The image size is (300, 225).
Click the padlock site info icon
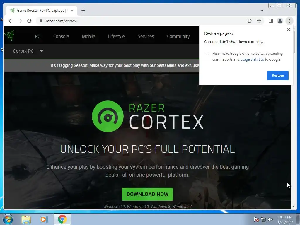point(41,21)
